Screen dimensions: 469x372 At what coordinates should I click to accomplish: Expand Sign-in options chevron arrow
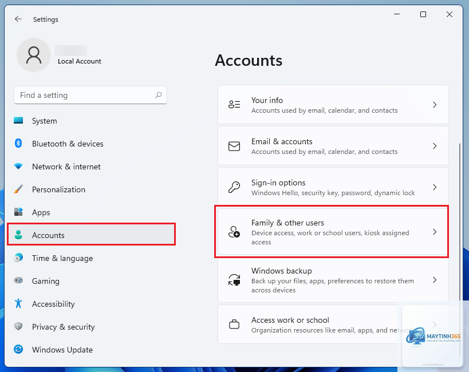click(435, 187)
